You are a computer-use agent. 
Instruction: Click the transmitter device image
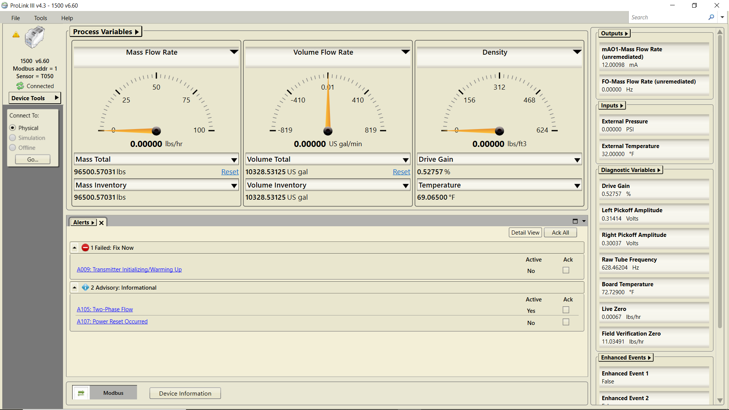pos(35,37)
